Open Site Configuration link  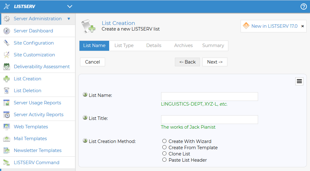(x=34, y=43)
